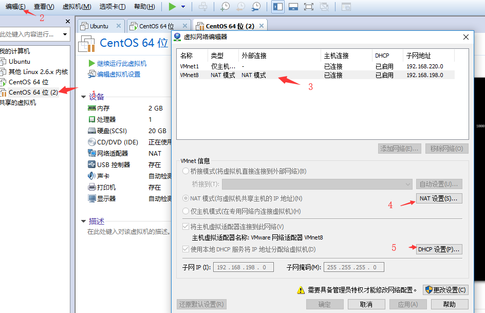Click the full screen mode toolbar icon

point(309,7)
